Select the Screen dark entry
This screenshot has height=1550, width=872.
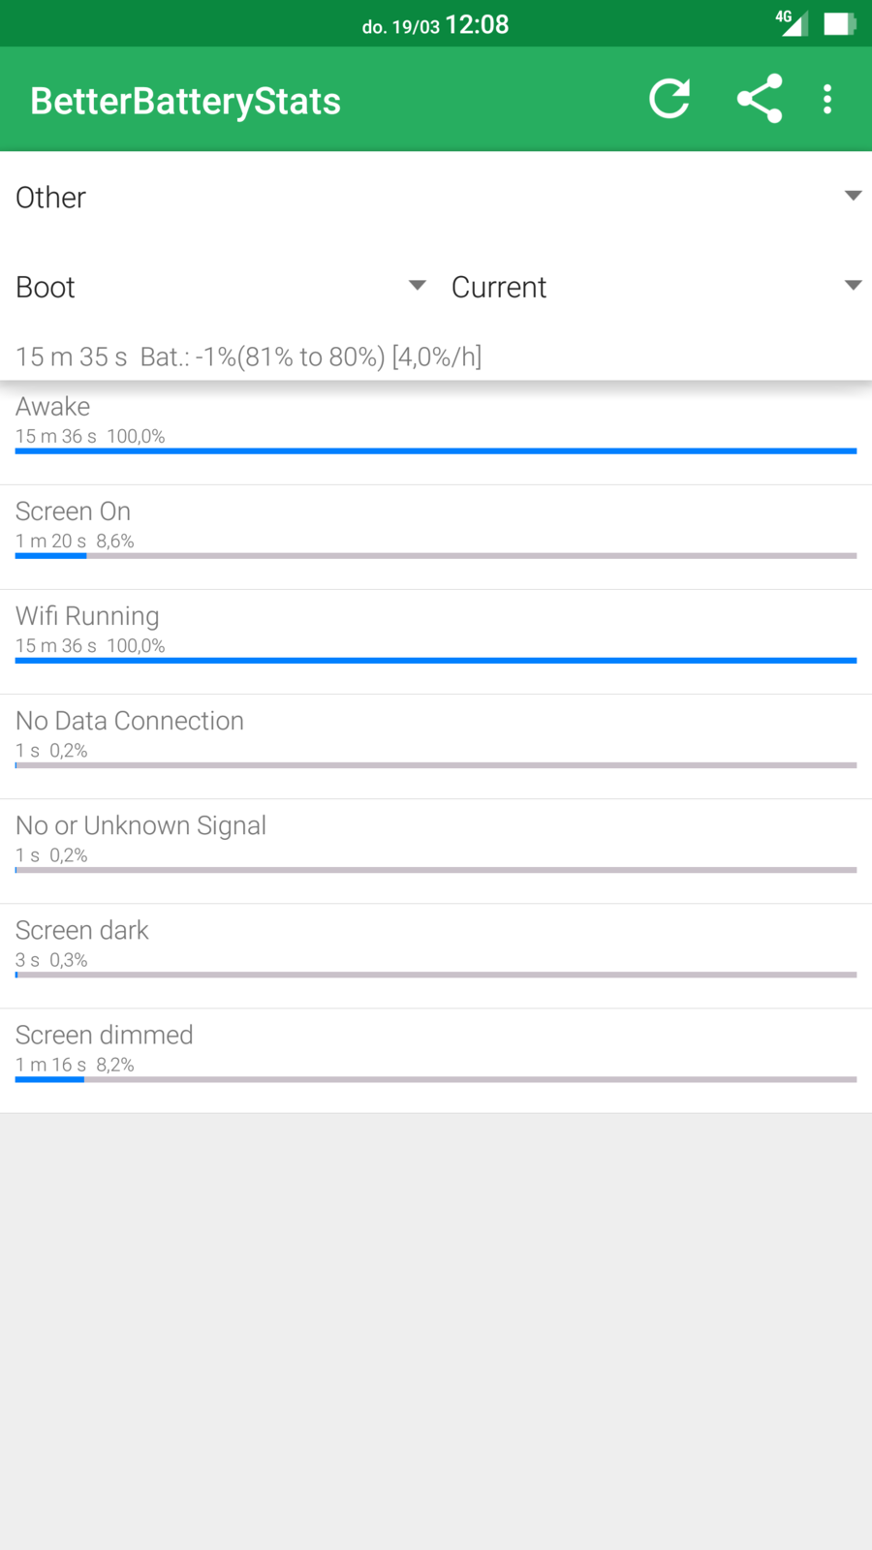coord(436,943)
